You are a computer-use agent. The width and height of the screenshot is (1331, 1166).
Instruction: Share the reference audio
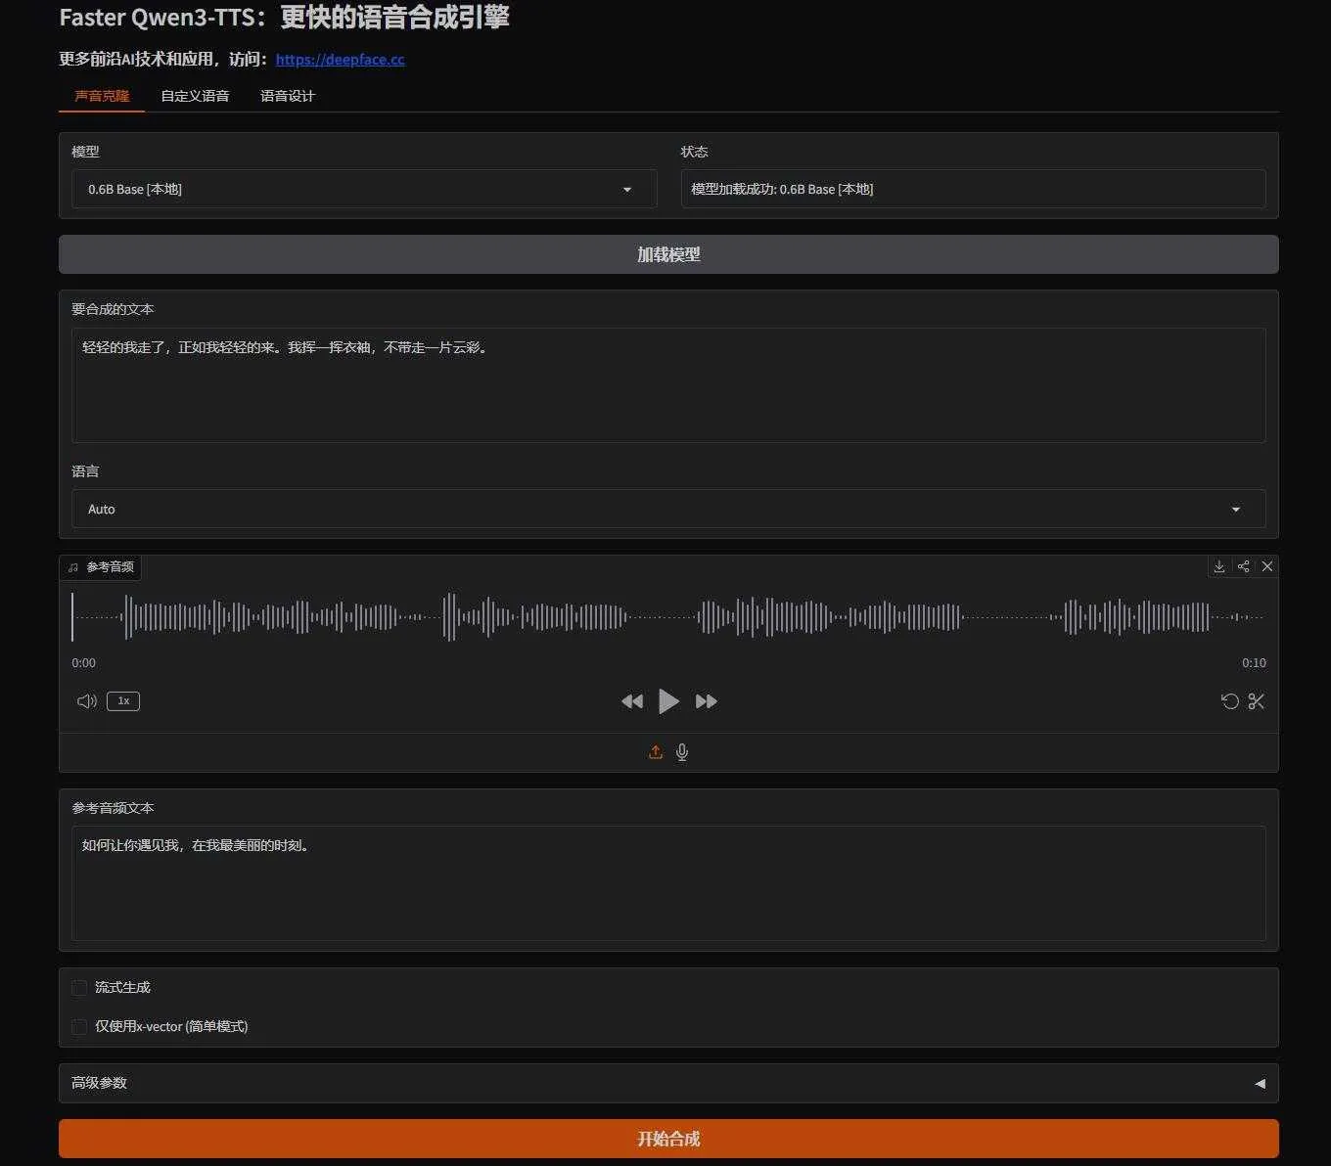click(1243, 566)
